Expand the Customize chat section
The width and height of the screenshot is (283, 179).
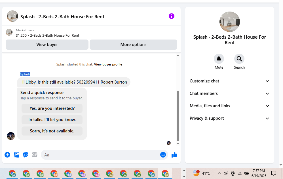(x=230, y=81)
